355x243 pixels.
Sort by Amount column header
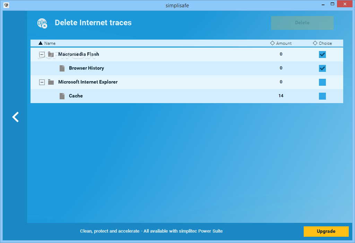point(281,43)
